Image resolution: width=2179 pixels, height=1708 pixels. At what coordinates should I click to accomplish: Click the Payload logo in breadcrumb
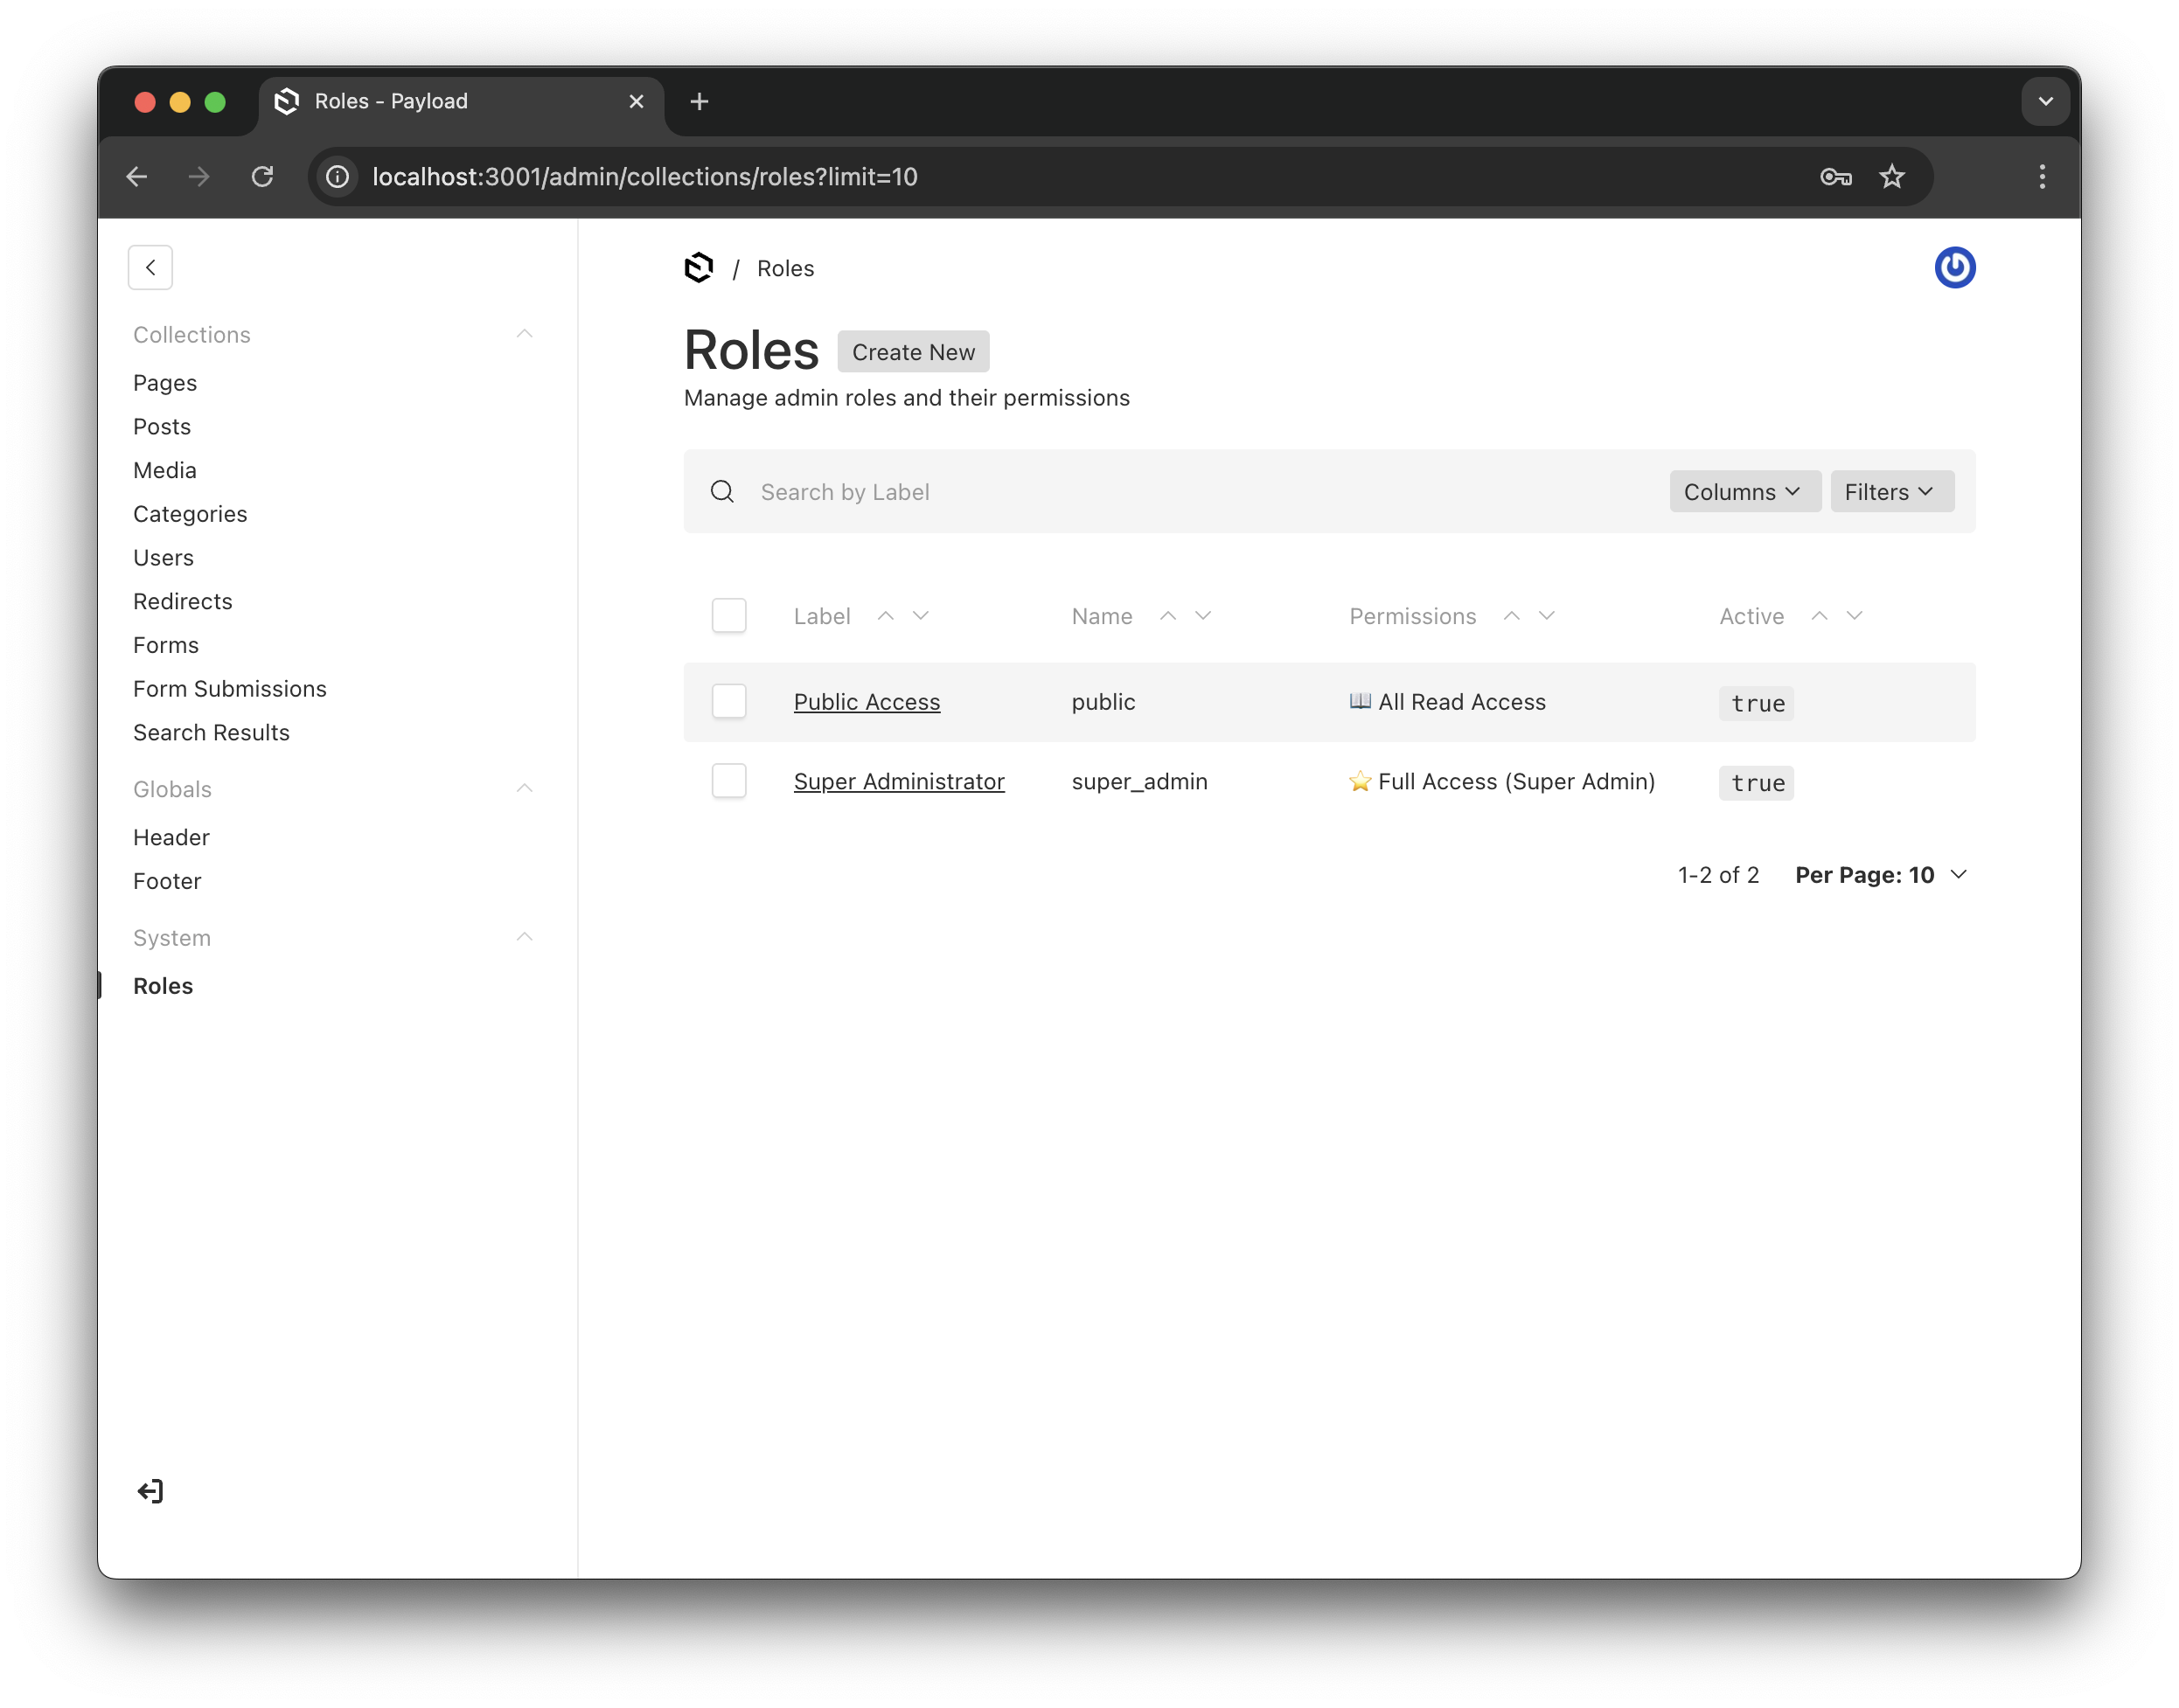(699, 268)
